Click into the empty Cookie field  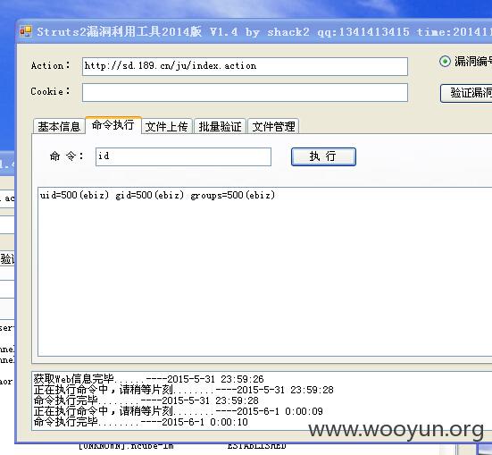[x=245, y=92]
